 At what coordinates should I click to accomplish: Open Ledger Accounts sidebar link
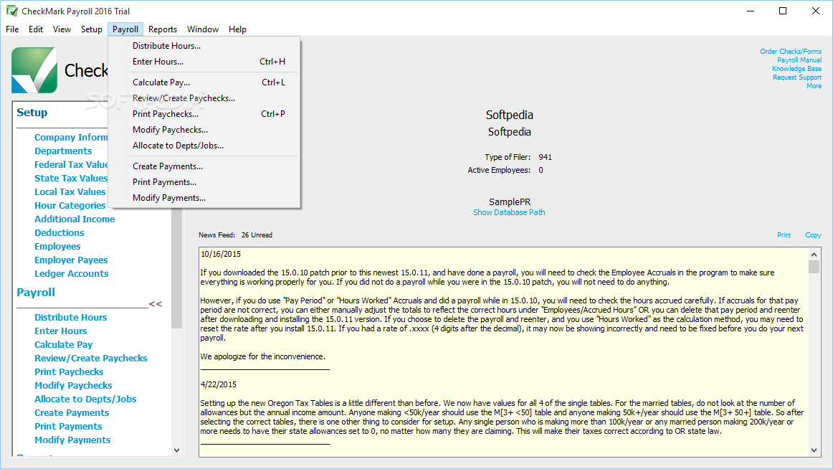[x=71, y=273]
